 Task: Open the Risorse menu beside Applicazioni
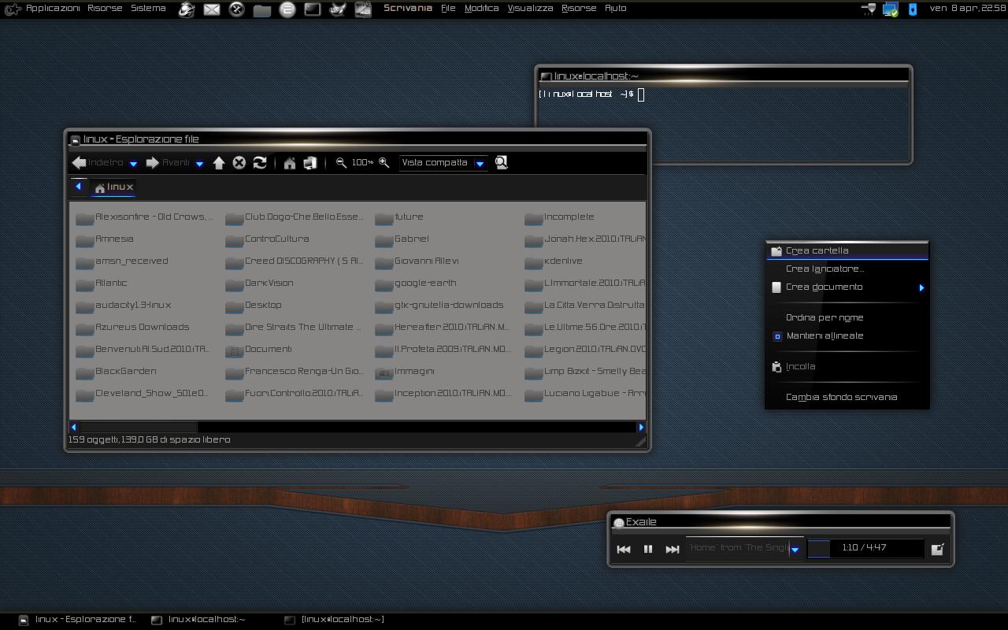click(x=105, y=8)
